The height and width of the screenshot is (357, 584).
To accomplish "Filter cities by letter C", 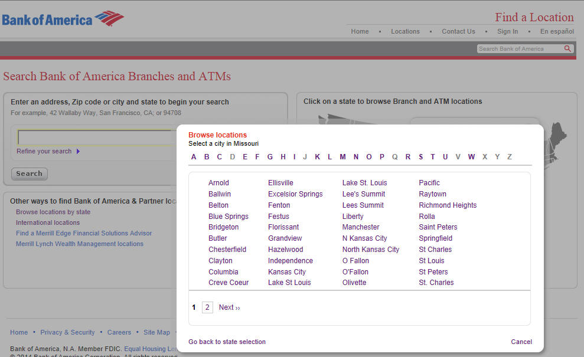I will click(220, 157).
